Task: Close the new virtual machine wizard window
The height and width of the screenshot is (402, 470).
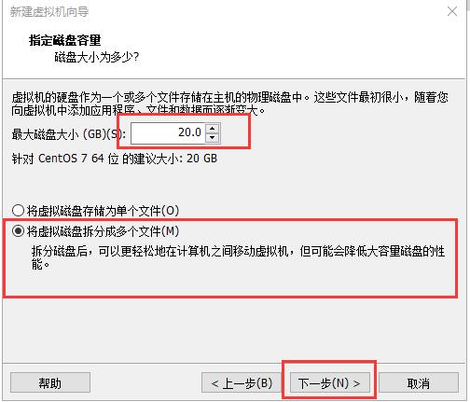Action: click(452, 11)
